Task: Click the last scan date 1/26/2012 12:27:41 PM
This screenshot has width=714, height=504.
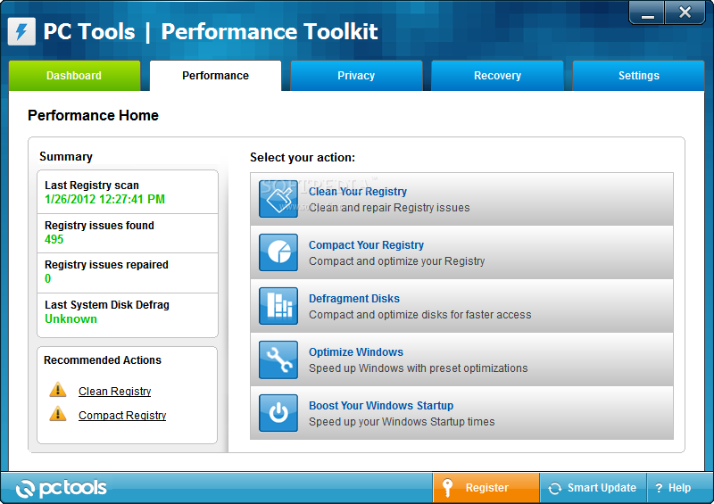Action: [104, 199]
